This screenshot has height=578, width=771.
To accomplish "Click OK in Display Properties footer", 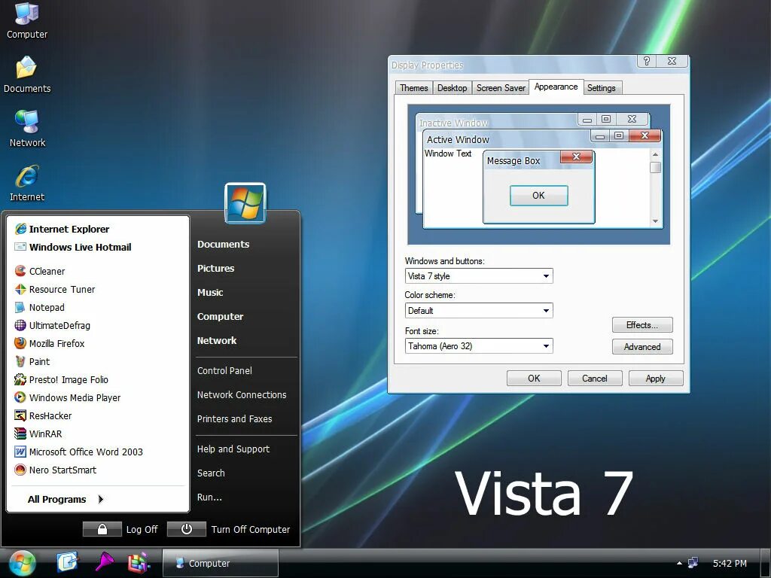I will [534, 379].
